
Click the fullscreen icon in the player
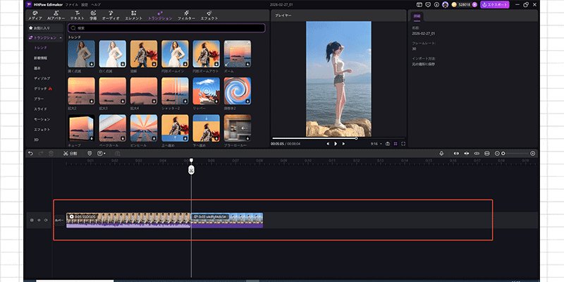403,144
